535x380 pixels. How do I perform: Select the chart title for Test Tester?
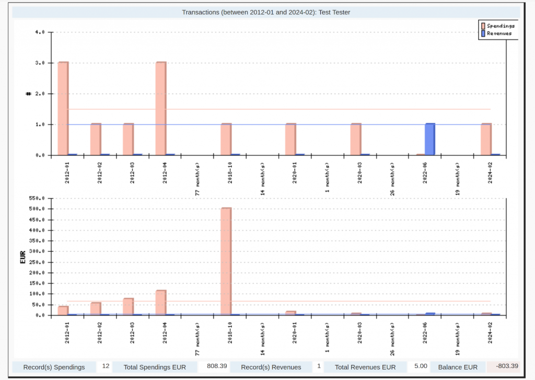click(265, 12)
